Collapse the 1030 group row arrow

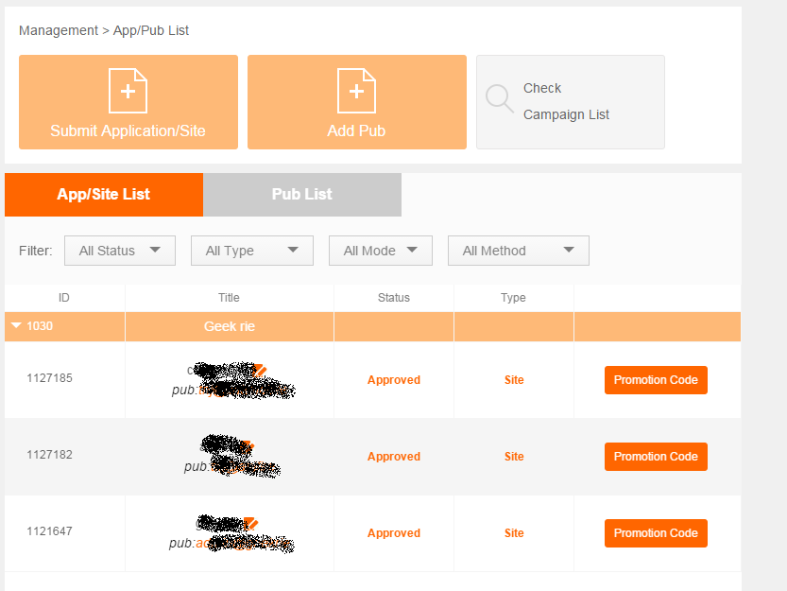coord(16,326)
